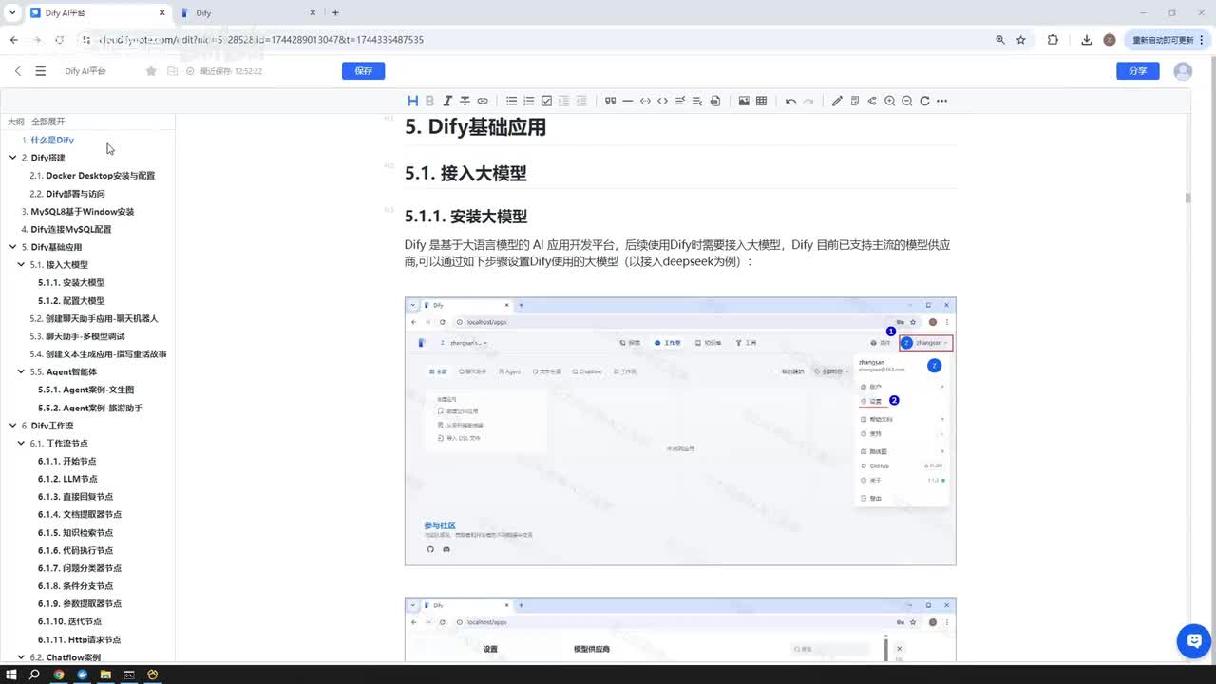Viewport: 1216px width, 684px height.
Task: Jump to 5.2. 创建聊天助手应用-聊天机器人
Action: click(94, 318)
